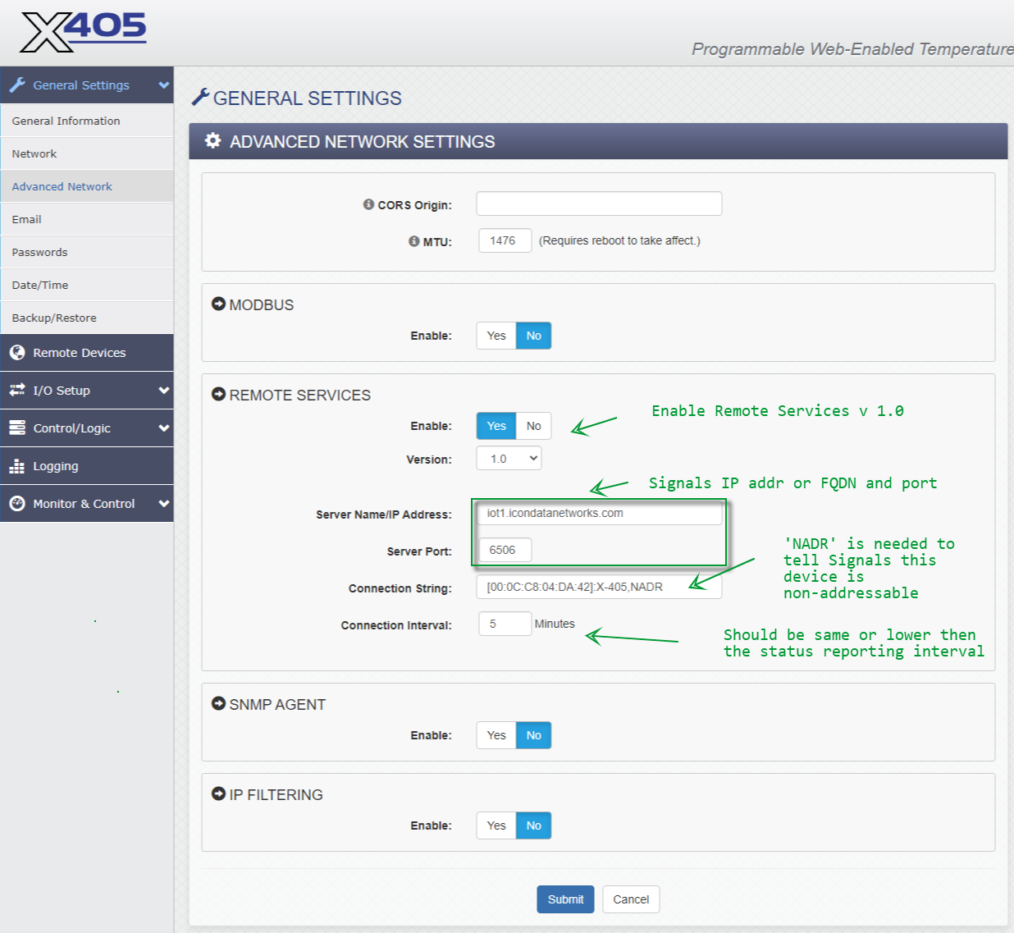Enable SNMP Agent with Yes
This screenshot has height=933, width=1014.
tap(496, 735)
